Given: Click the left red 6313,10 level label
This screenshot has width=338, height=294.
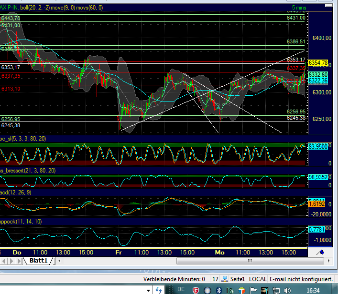Looking at the screenshot, I should (11, 89).
